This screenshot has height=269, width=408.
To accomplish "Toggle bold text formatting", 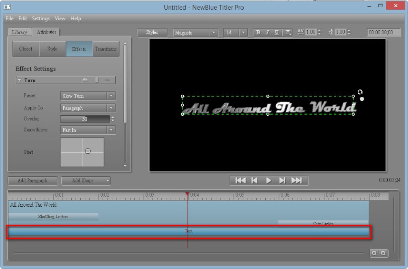I will point(258,32).
